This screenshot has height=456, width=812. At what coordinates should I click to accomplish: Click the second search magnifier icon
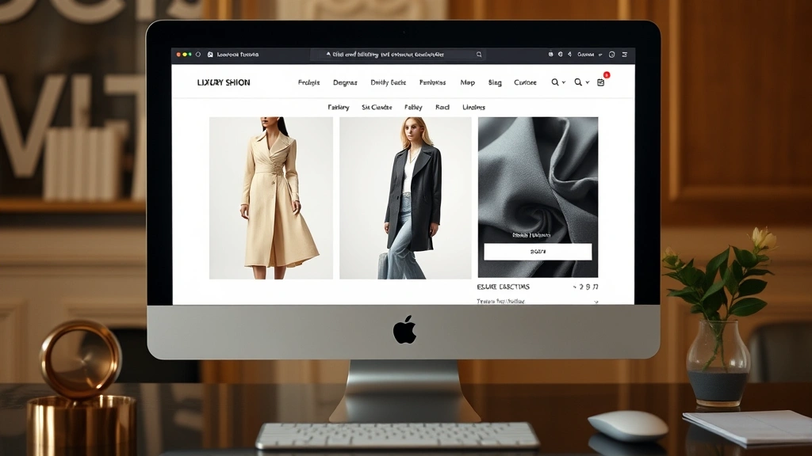click(578, 82)
